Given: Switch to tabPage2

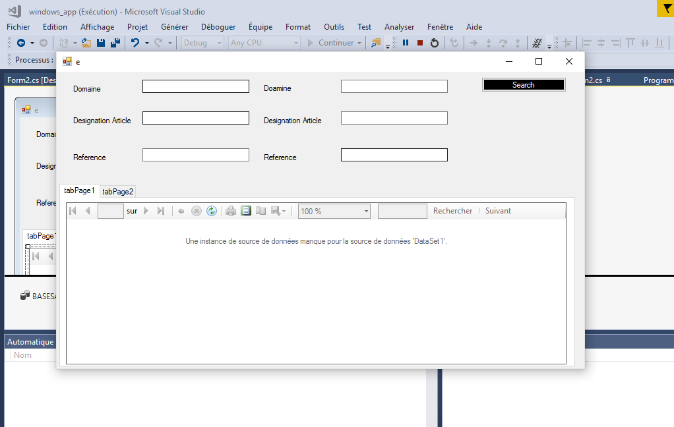Looking at the screenshot, I should point(117,191).
